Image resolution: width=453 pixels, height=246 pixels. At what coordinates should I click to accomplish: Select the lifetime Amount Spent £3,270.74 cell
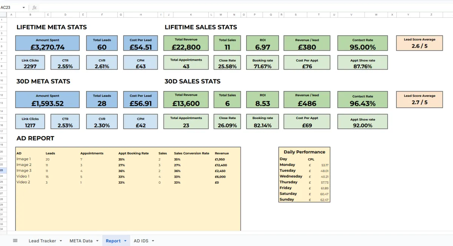click(x=48, y=47)
